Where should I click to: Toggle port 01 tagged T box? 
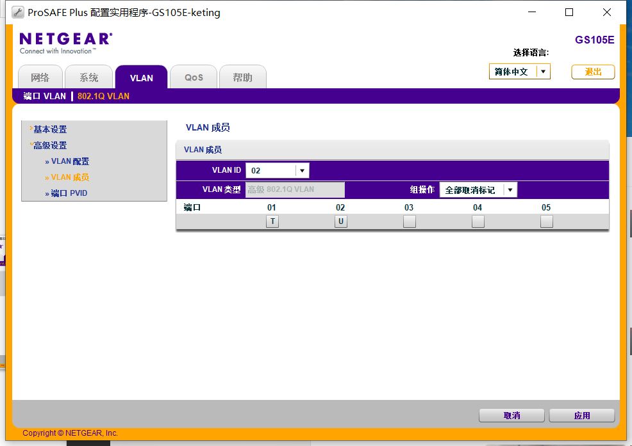(x=272, y=221)
